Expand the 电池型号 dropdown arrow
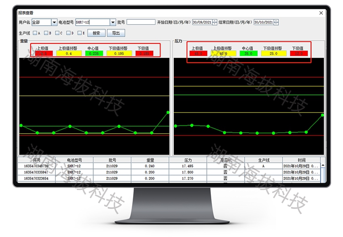 point(113,22)
